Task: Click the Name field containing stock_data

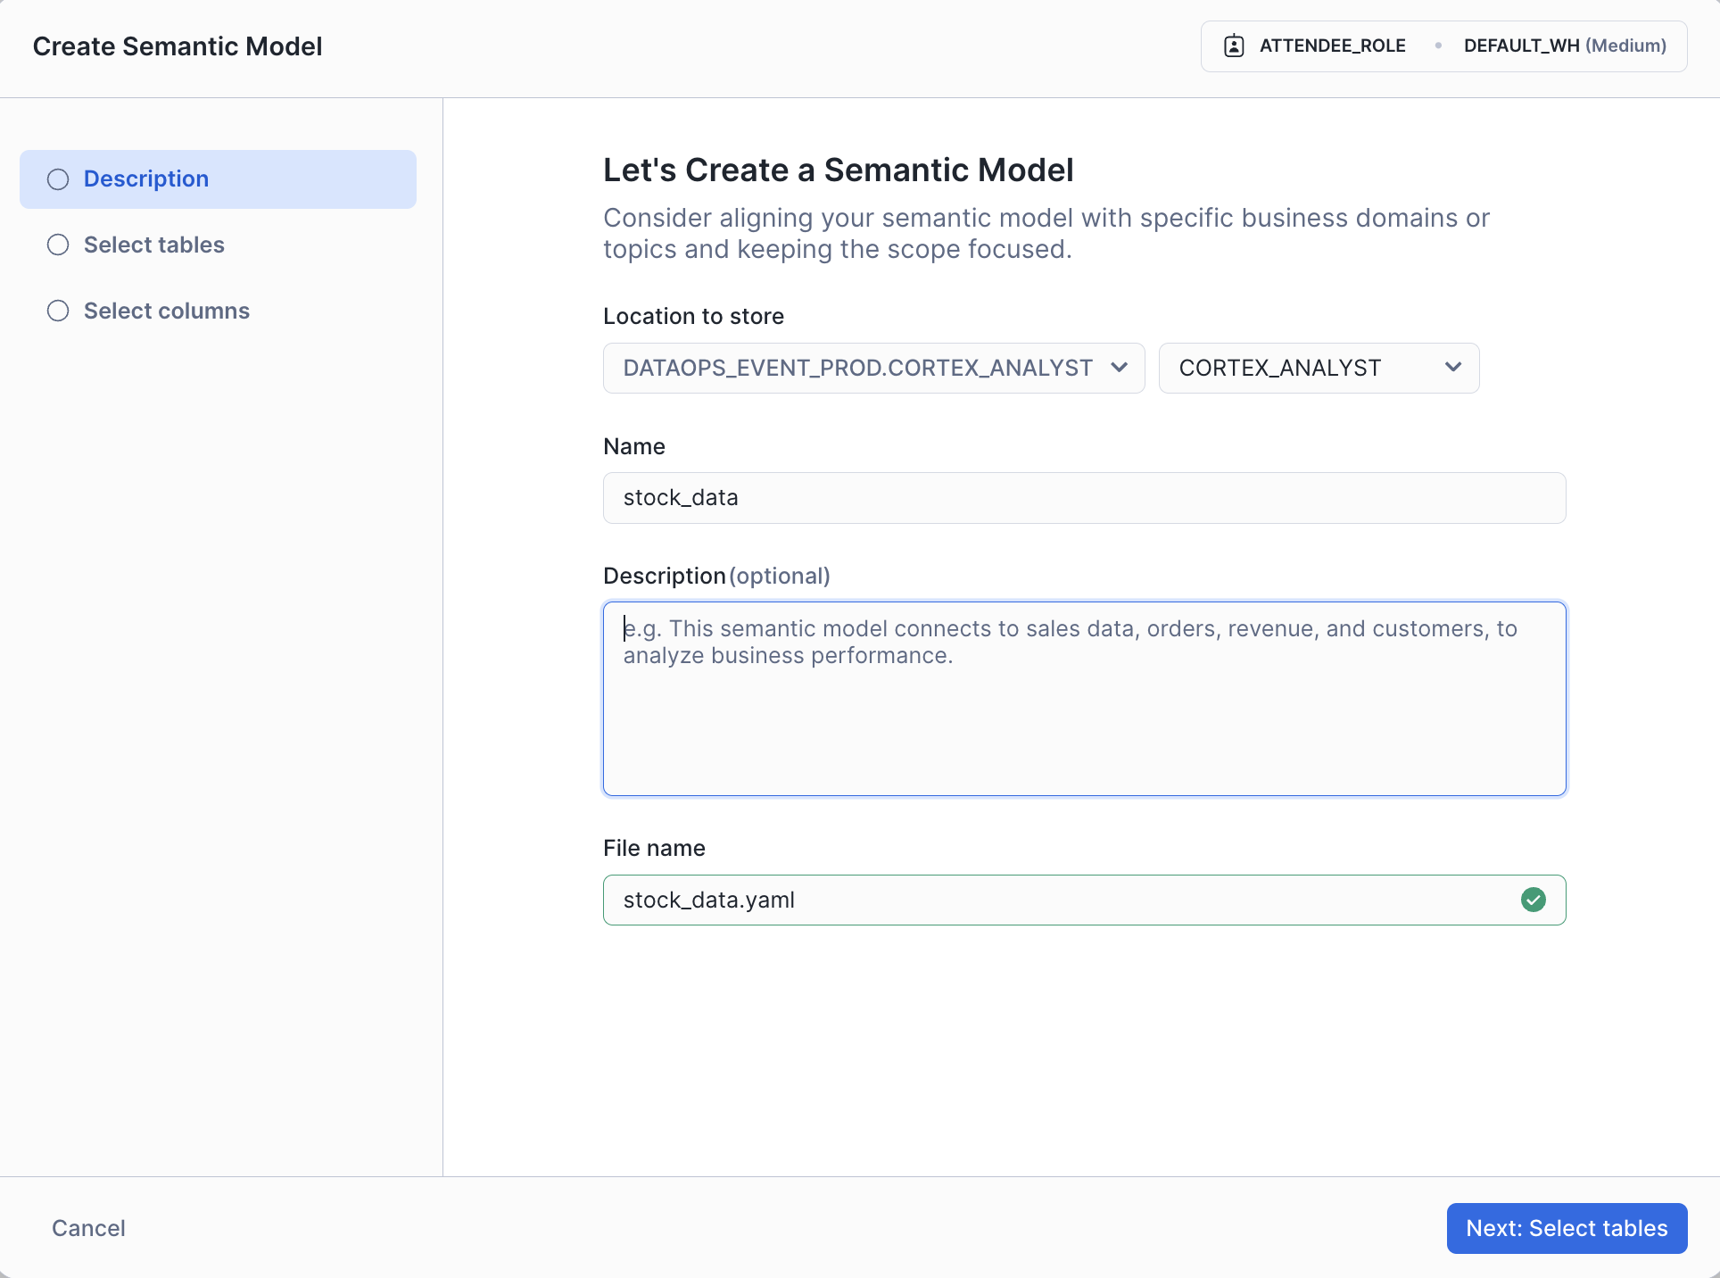Action: [x=1083, y=498]
